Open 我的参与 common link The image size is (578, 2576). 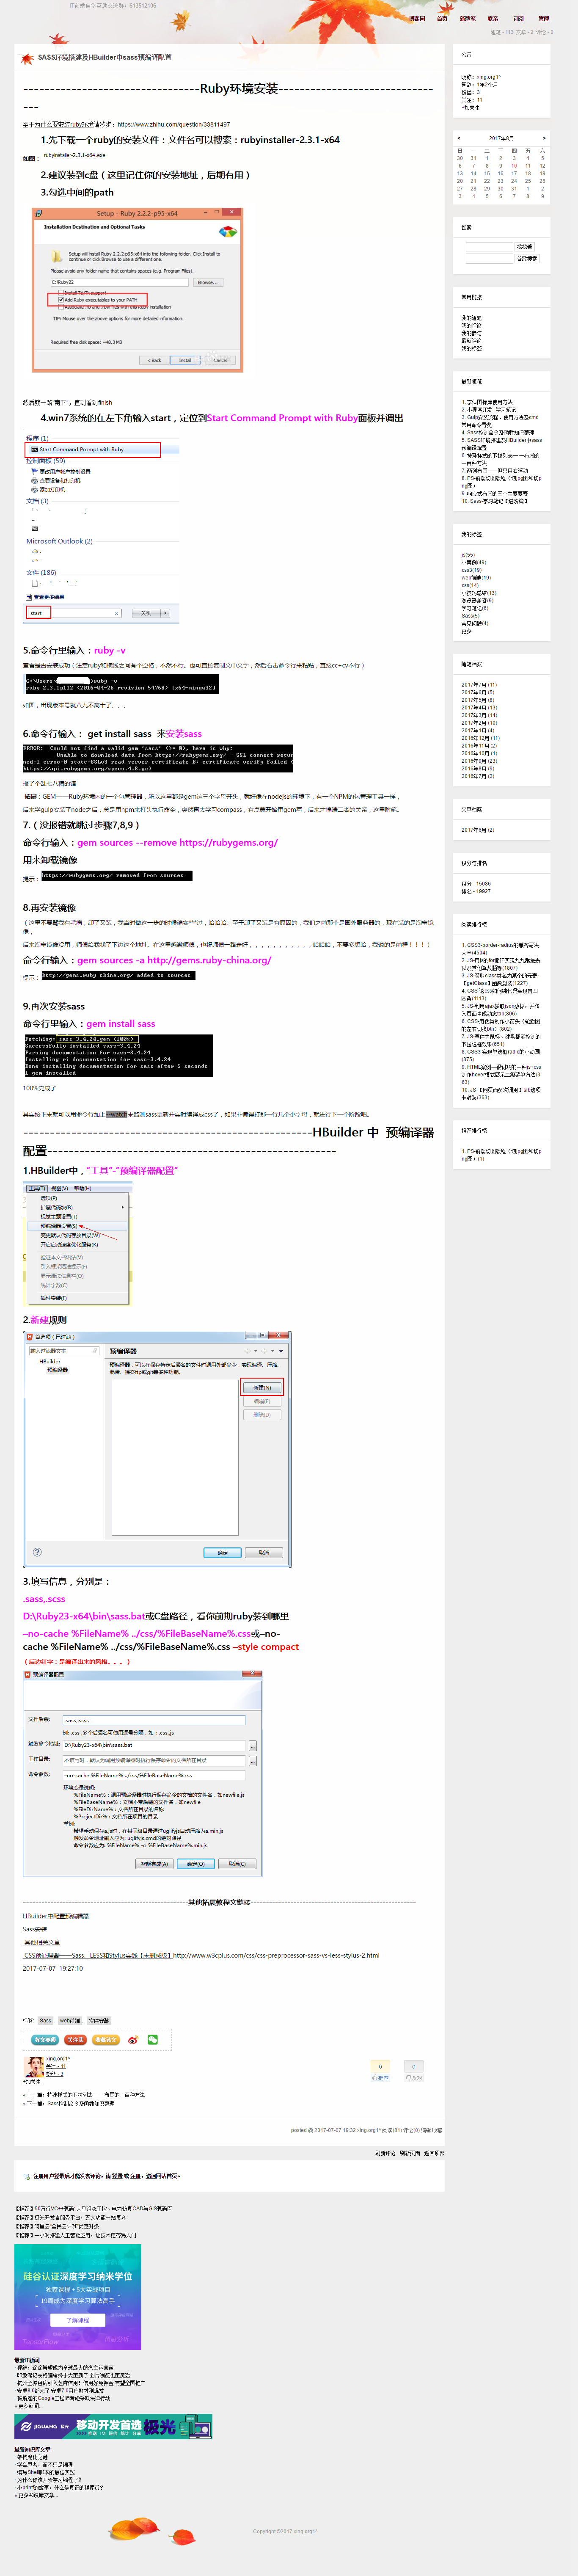tap(471, 333)
